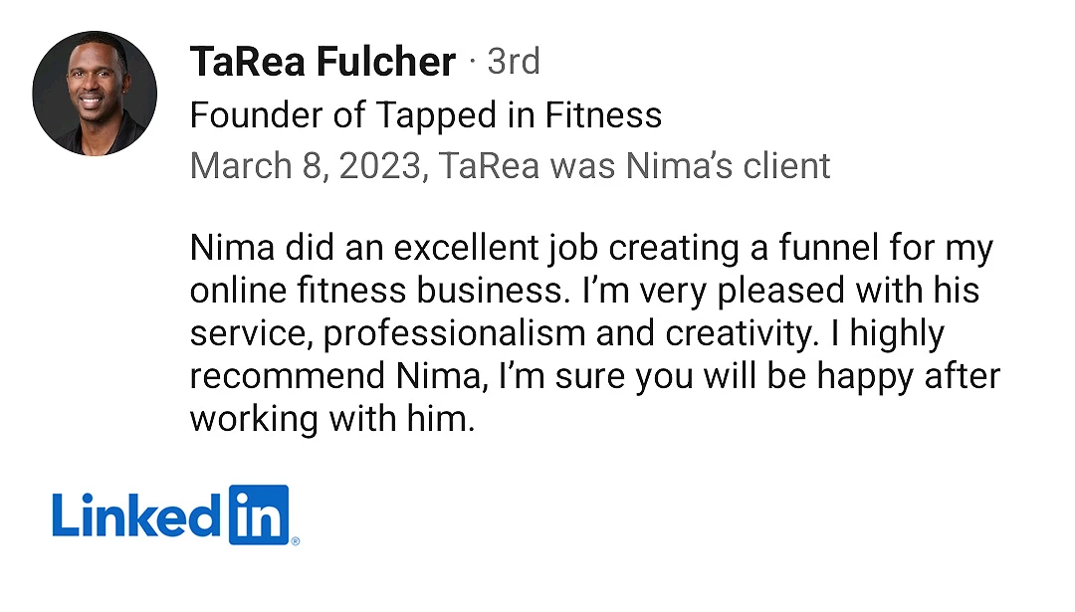Select 'TaRea was Nima's client' relationship text
1075x612 pixels.
[x=634, y=166]
